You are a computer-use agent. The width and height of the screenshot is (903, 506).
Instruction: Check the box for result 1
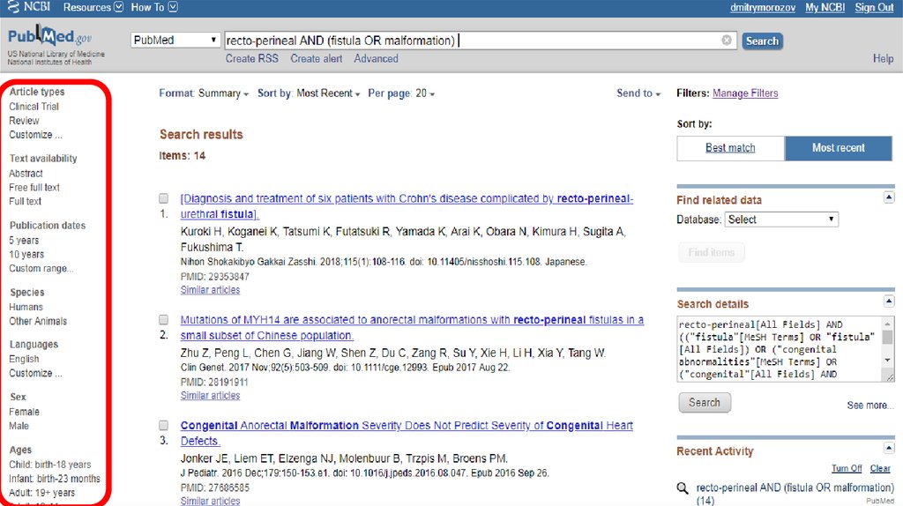pos(164,199)
